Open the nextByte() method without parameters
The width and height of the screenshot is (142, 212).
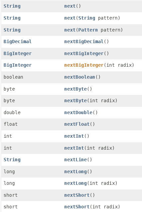[x=75, y=89]
